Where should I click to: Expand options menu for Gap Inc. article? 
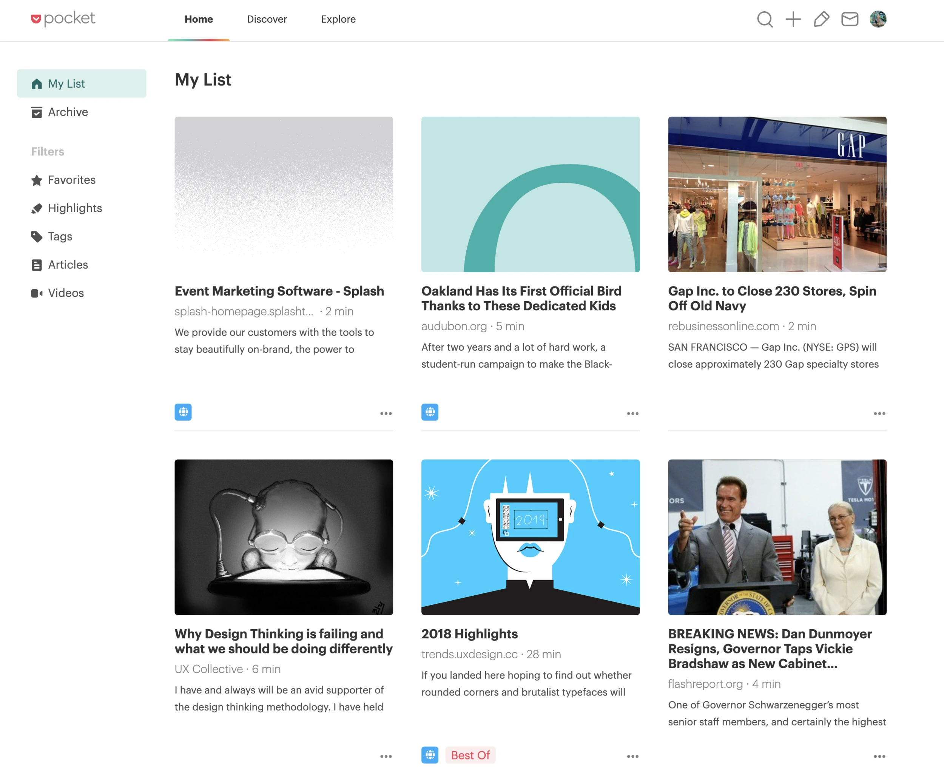point(879,414)
